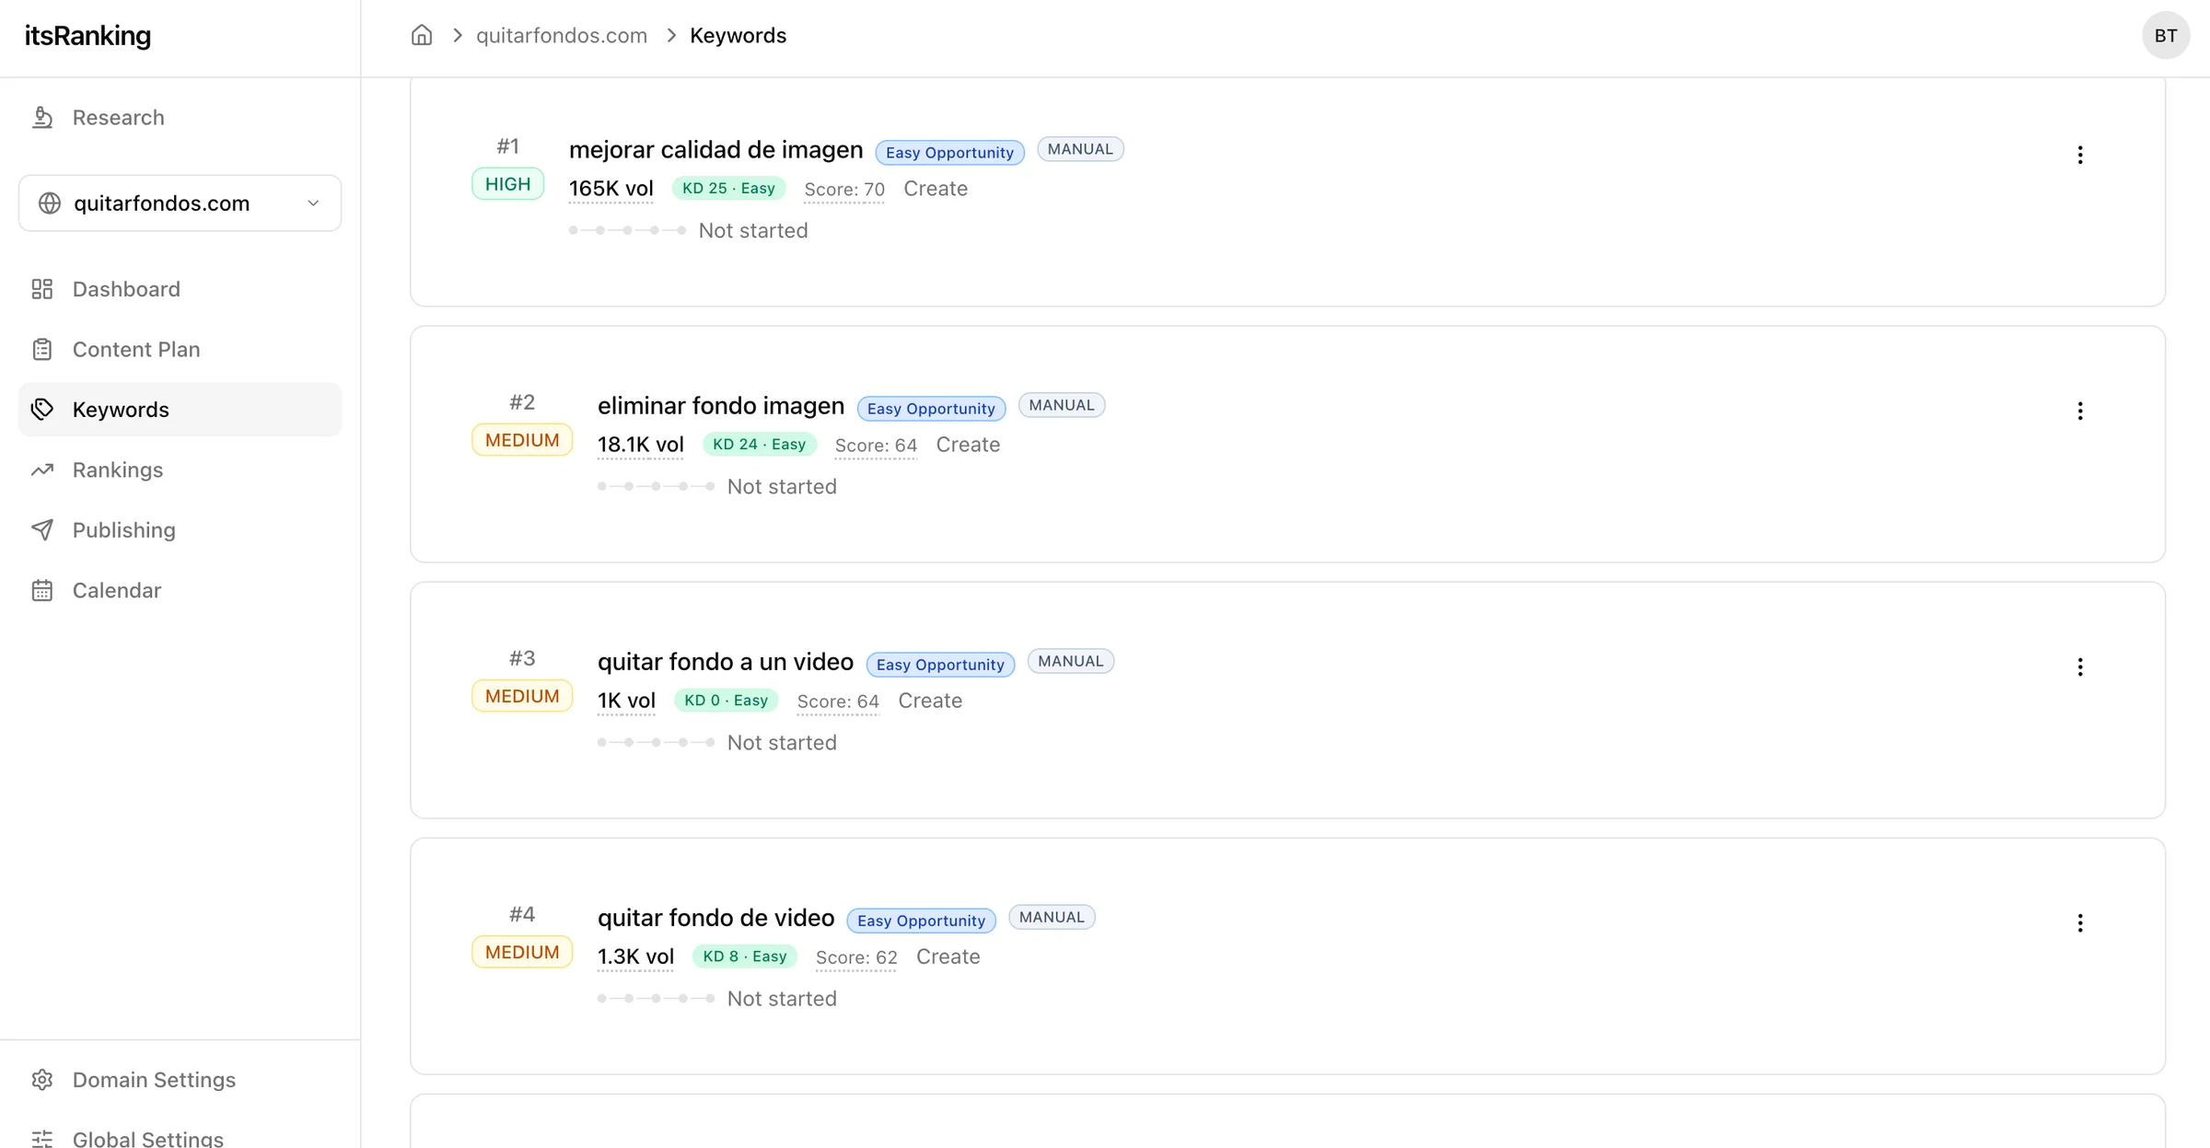Image resolution: width=2210 pixels, height=1148 pixels.
Task: Click the MEDIUM badge on eliminar fondo imagen
Action: tap(521, 439)
